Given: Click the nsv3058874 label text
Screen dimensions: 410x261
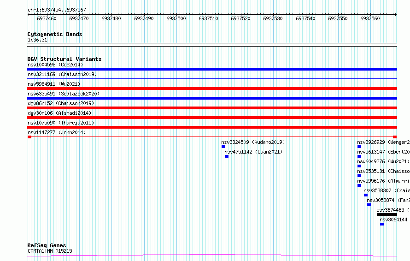Looking at the screenshot, I should click(x=388, y=200).
